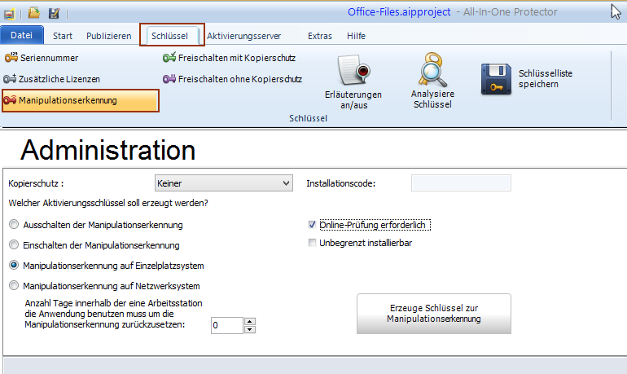The height and width of the screenshot is (374, 627).
Task: Click the Seriennummer key icon
Action: click(11, 58)
